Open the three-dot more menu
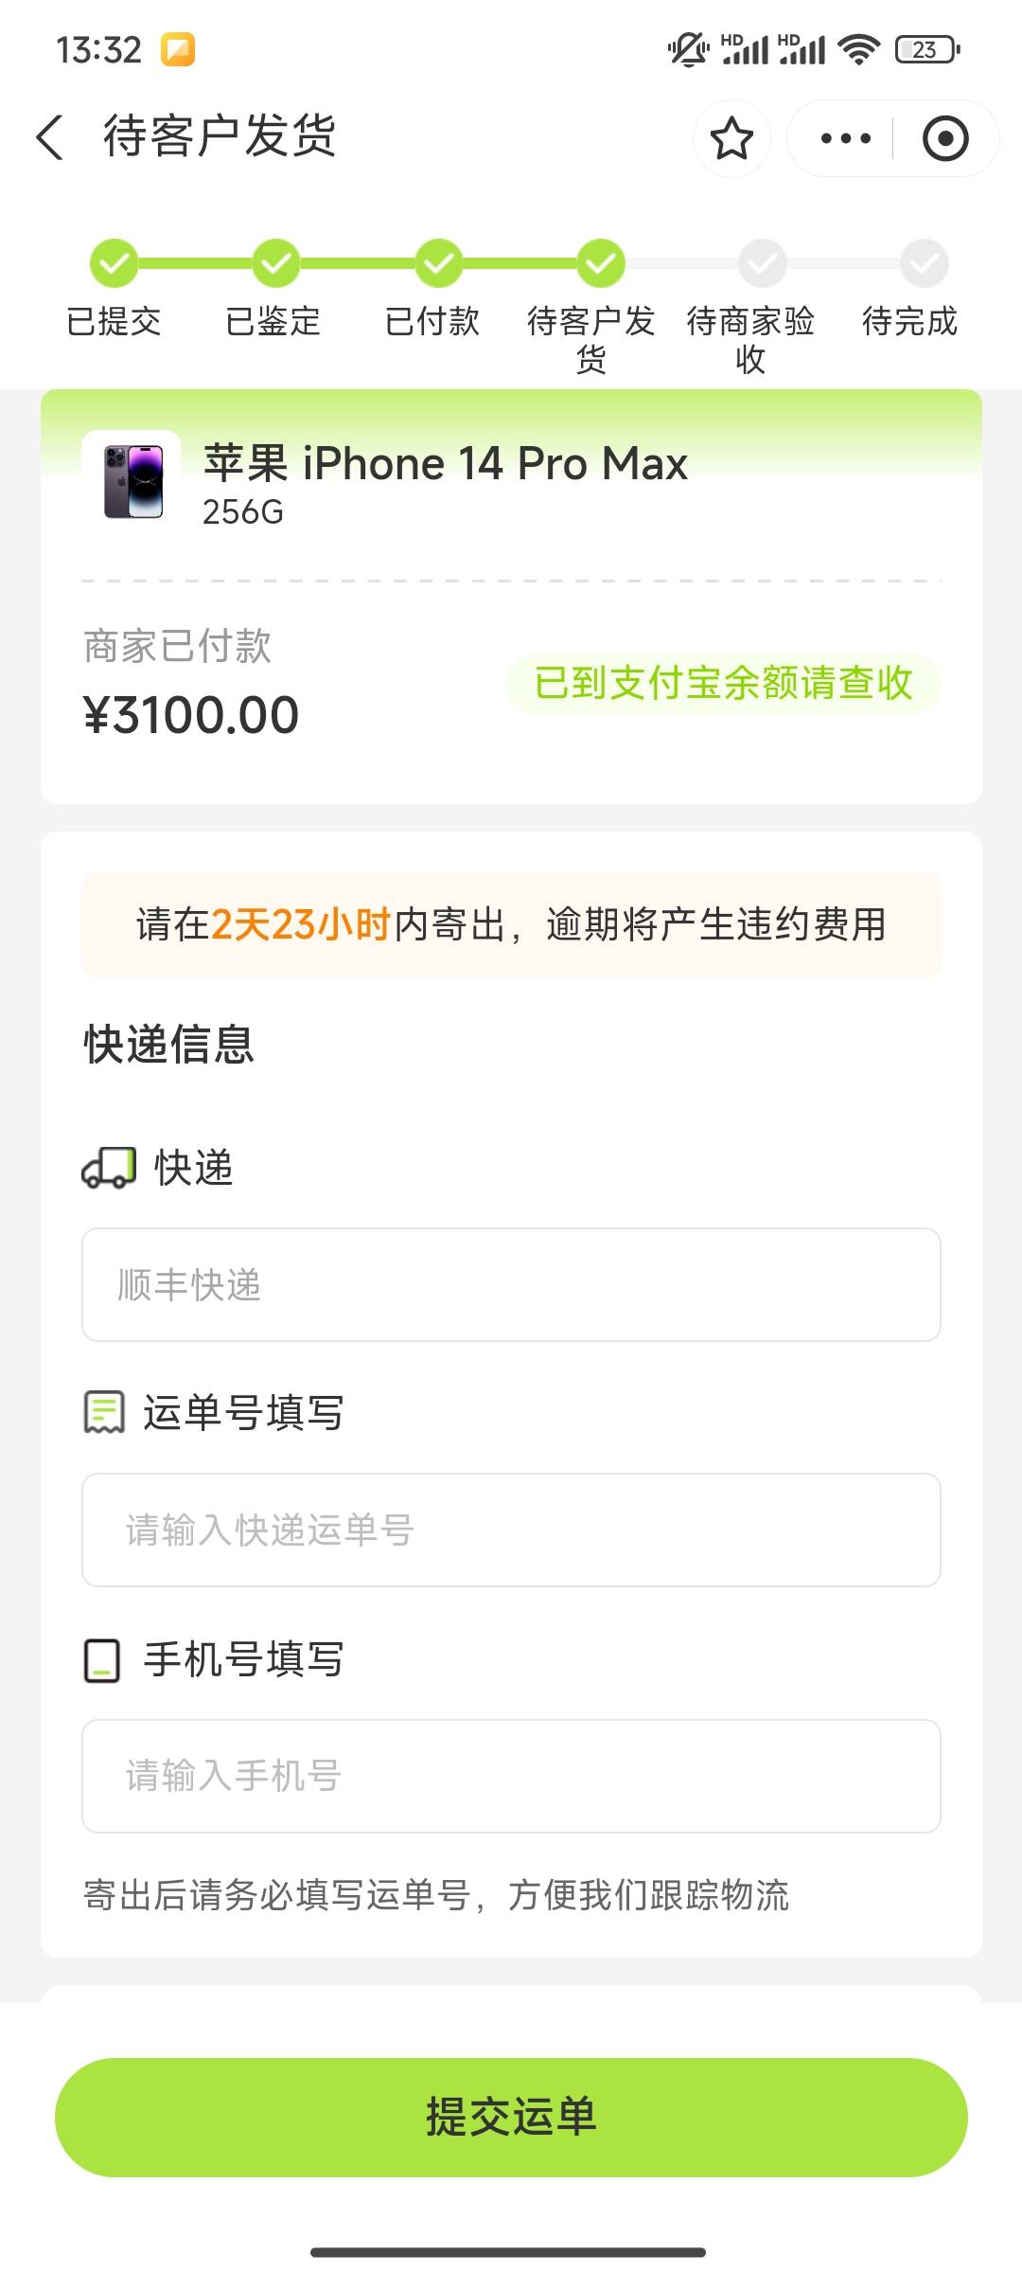This screenshot has height=2273, width=1022. point(845,138)
